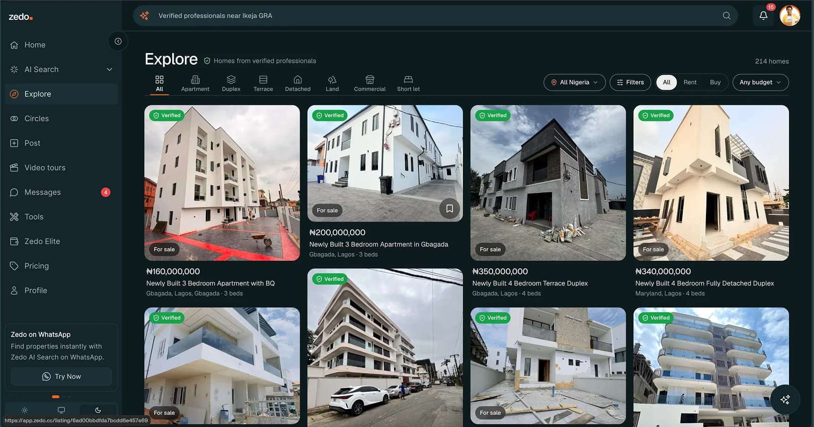Open Tools in the sidebar
The height and width of the screenshot is (427, 814).
click(x=61, y=217)
